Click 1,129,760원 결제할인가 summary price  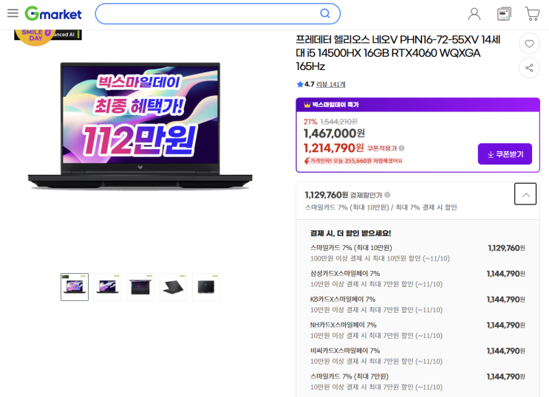click(x=327, y=195)
